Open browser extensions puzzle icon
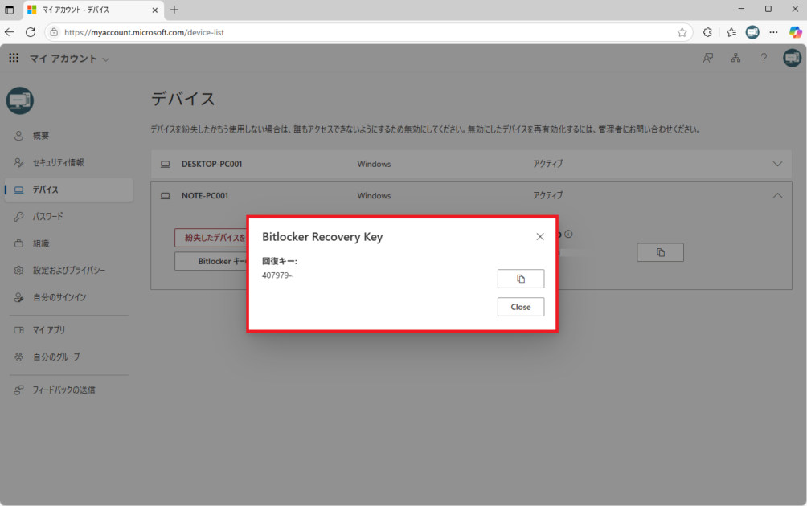 [707, 32]
